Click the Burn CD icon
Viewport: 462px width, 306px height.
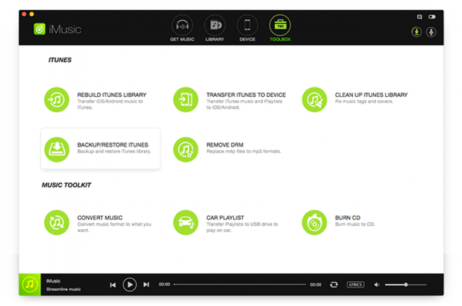tap(315, 223)
